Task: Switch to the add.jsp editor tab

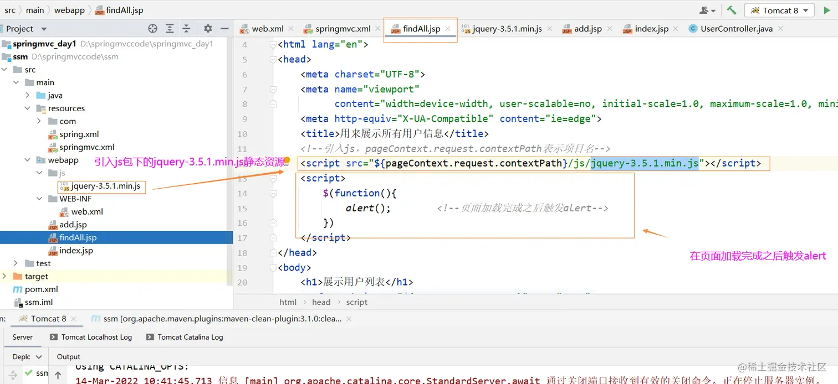Action: 587,29
